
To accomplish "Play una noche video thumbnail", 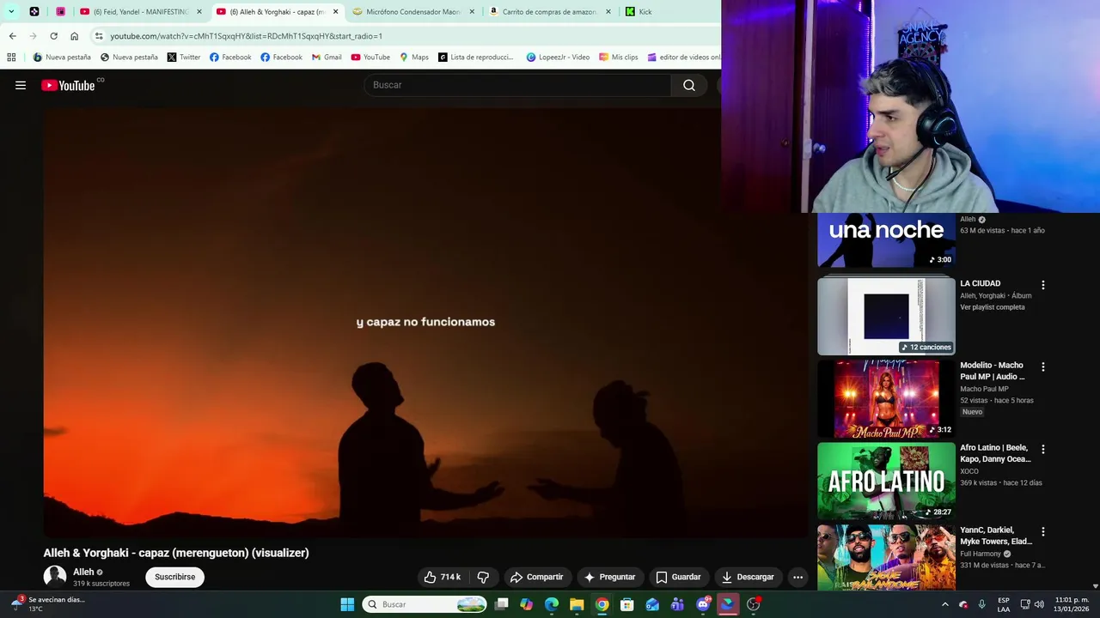I will pos(886,240).
